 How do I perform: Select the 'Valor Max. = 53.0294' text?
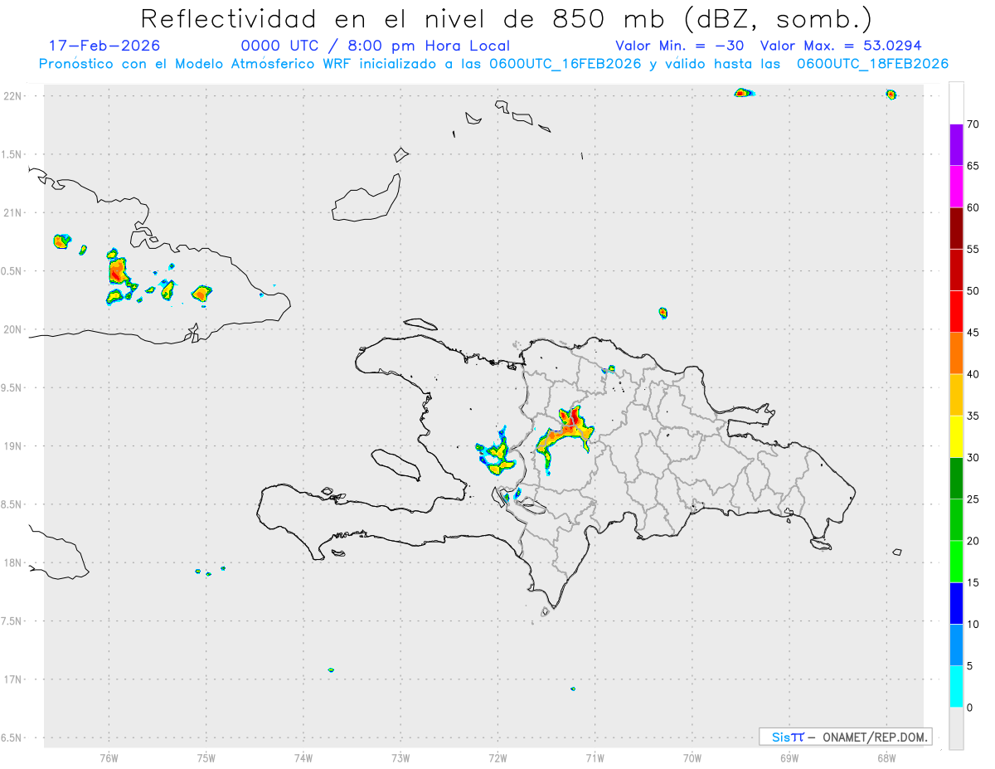point(841,46)
